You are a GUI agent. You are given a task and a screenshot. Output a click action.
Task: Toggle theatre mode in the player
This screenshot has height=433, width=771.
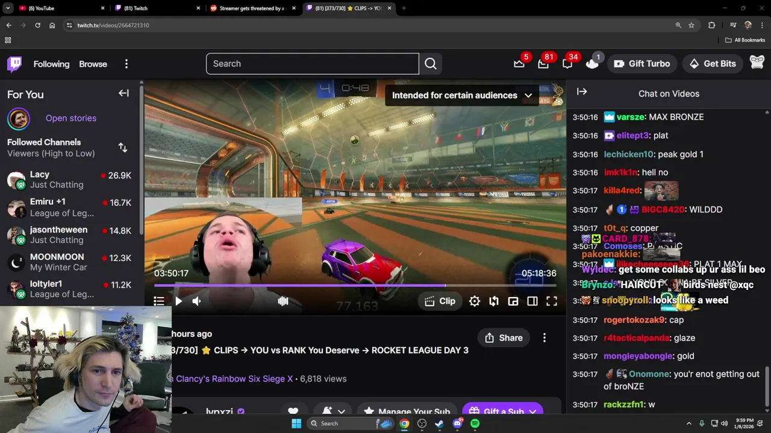(532, 301)
